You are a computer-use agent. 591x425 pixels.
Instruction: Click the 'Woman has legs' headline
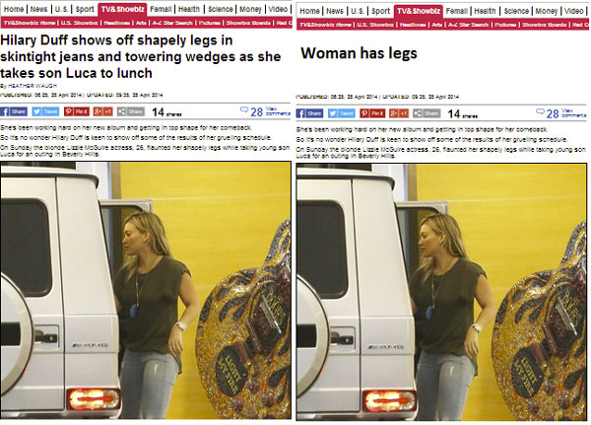[359, 53]
